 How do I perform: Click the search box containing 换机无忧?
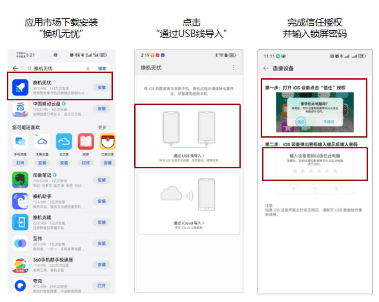[x=58, y=69]
